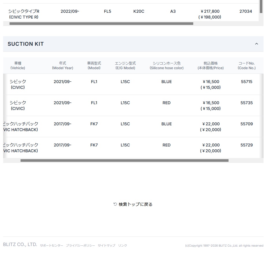Click the 年式 (Model Year) column header
Viewport: 267px width, 255px height.
62,66
